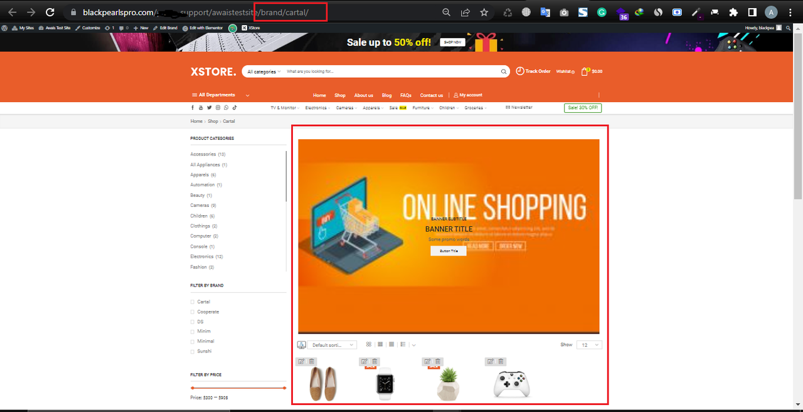Expand the Furniture secondary menu

[423, 108]
